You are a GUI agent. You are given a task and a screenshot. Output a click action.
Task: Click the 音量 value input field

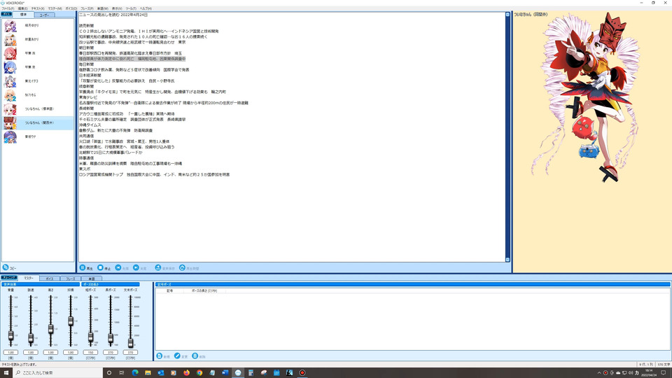click(10, 352)
